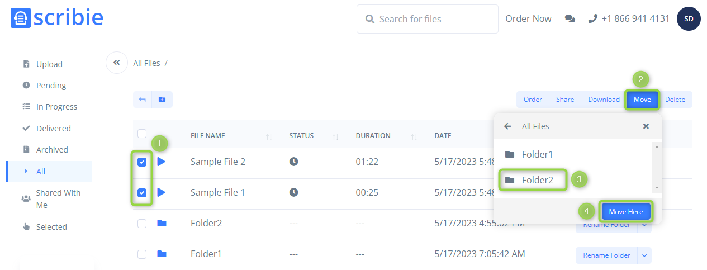The image size is (707, 270).
Task: Click the 01:22 duration value
Action: 367,162
